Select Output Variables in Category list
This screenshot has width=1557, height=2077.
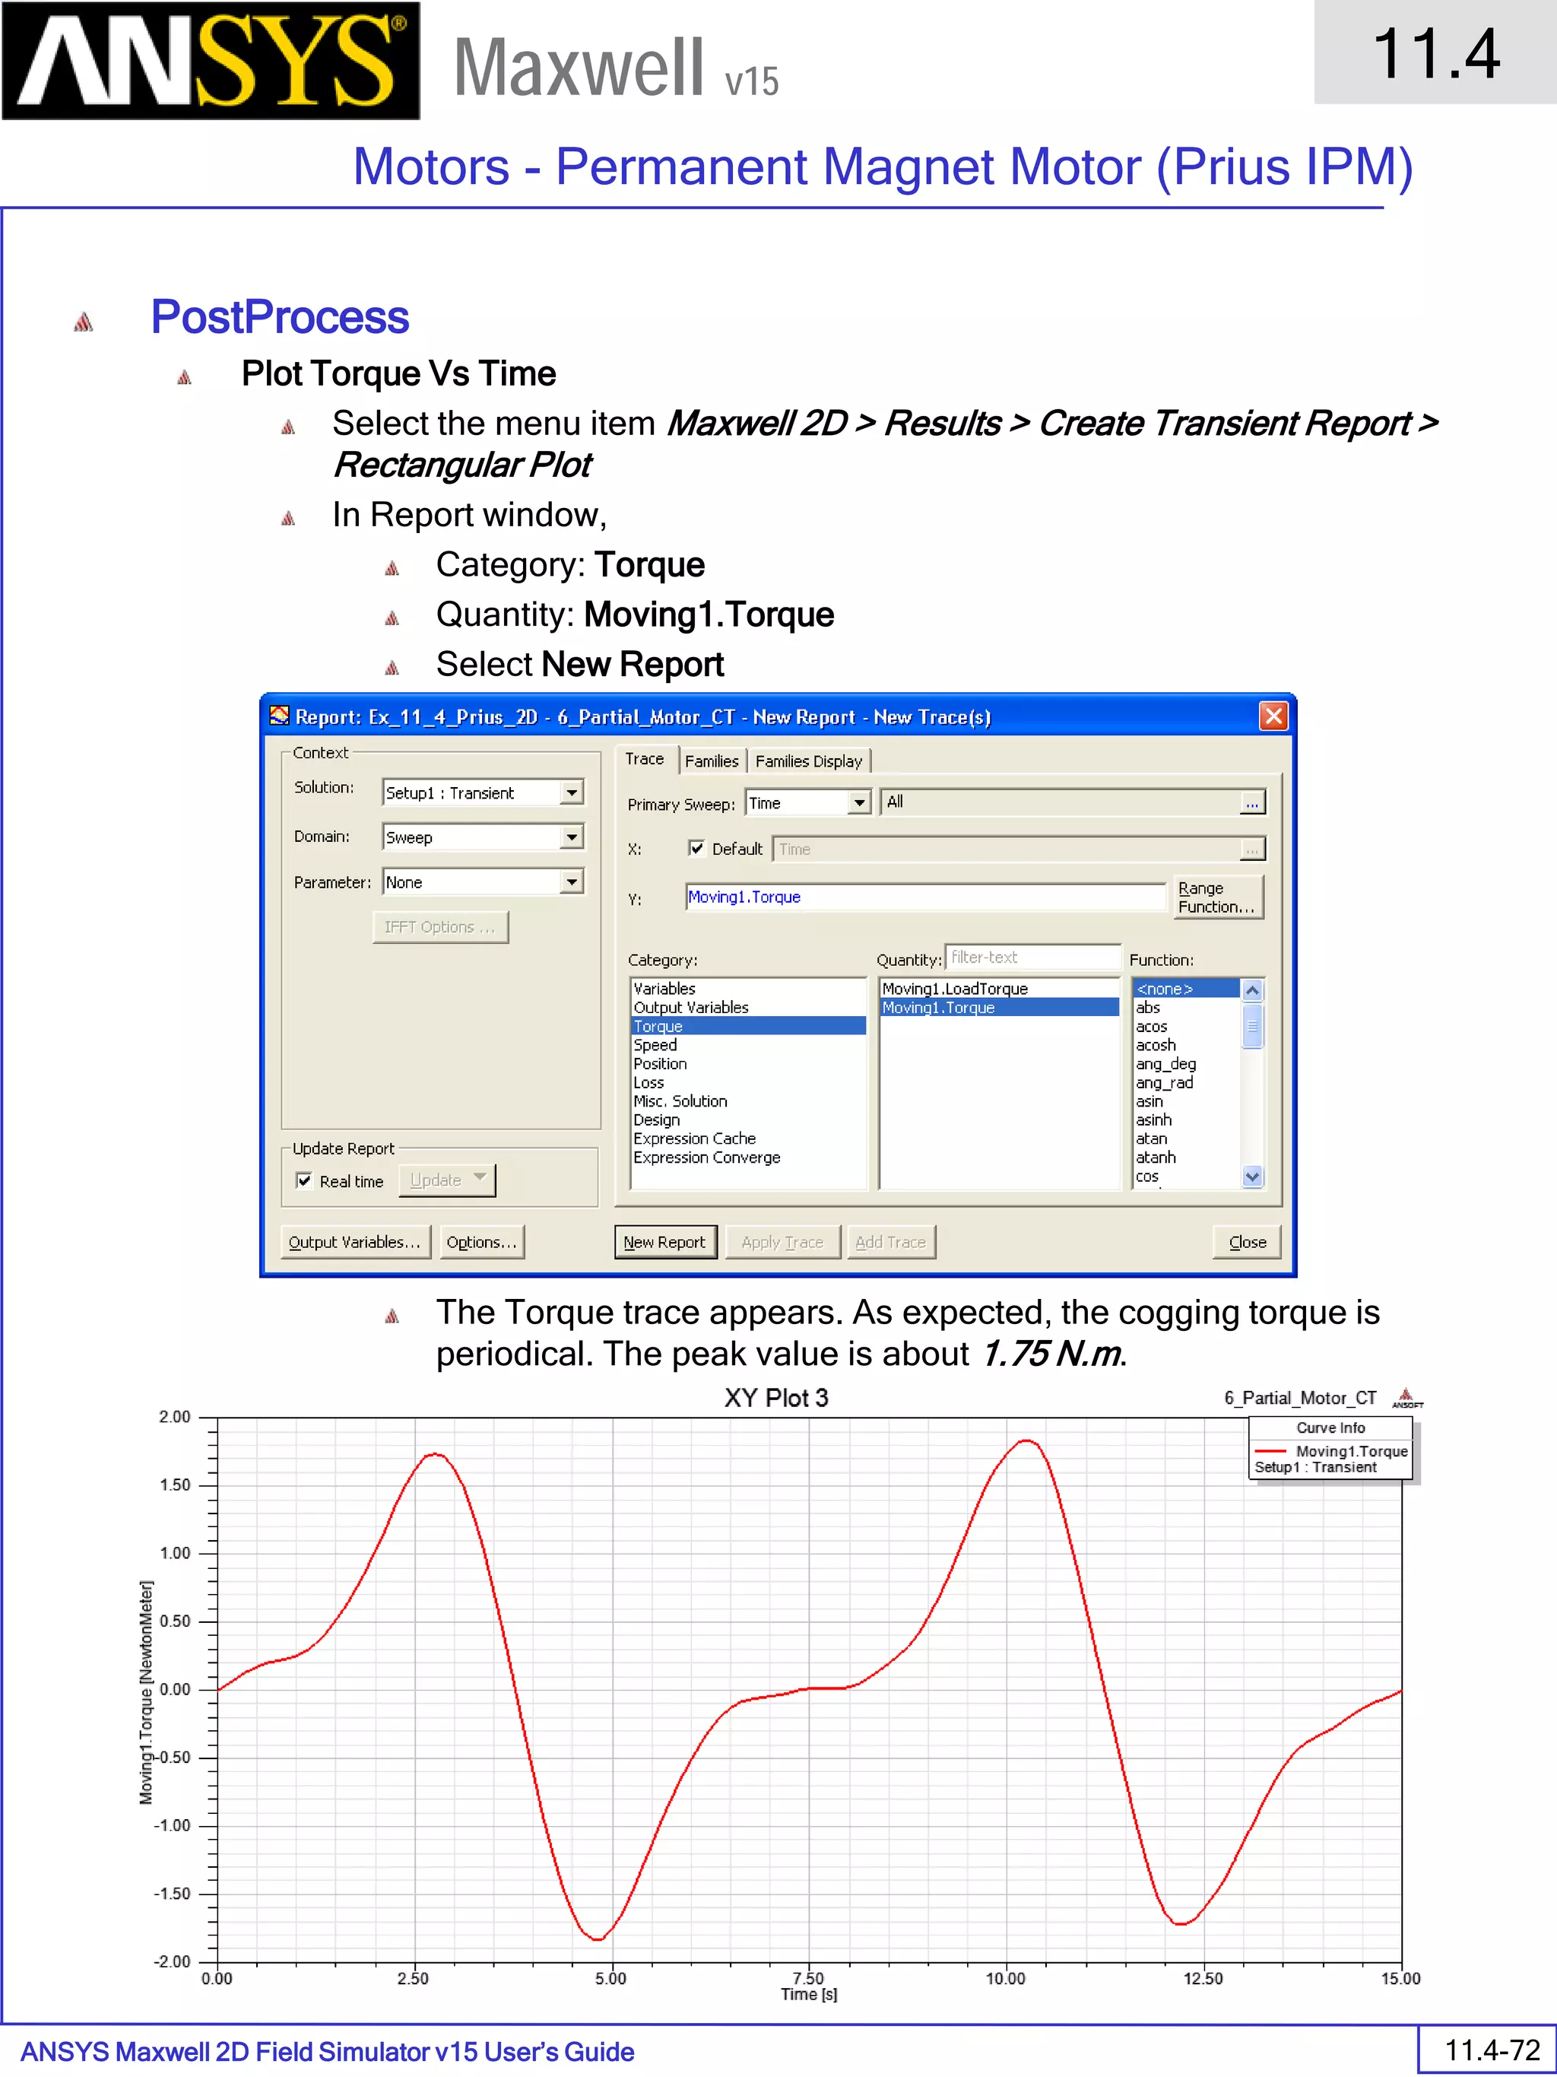click(x=748, y=1008)
